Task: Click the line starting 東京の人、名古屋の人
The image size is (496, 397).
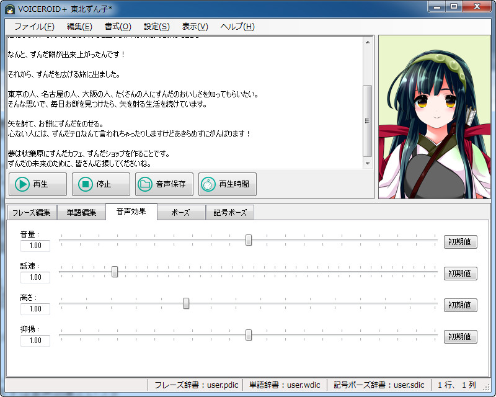Action: [133, 94]
